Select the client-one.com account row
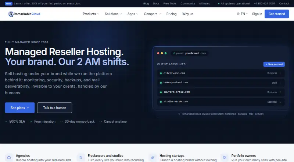This screenshot has height=162, width=294. click(x=221, y=73)
